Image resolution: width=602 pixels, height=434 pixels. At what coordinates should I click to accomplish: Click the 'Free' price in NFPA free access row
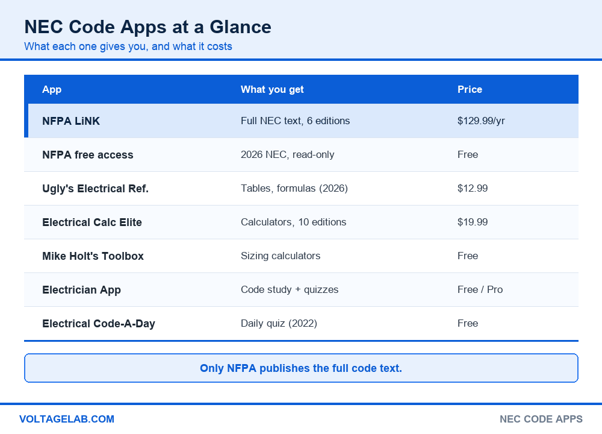point(468,154)
